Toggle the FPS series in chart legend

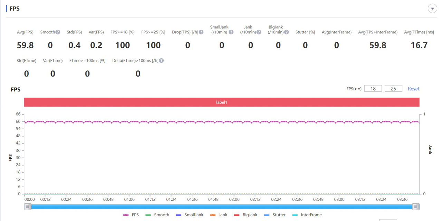131,215
